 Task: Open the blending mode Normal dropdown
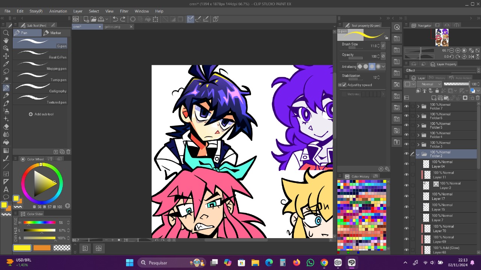(x=430, y=84)
